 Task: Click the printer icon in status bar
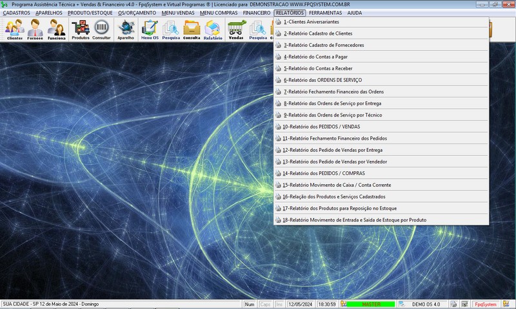[x=454, y=304]
